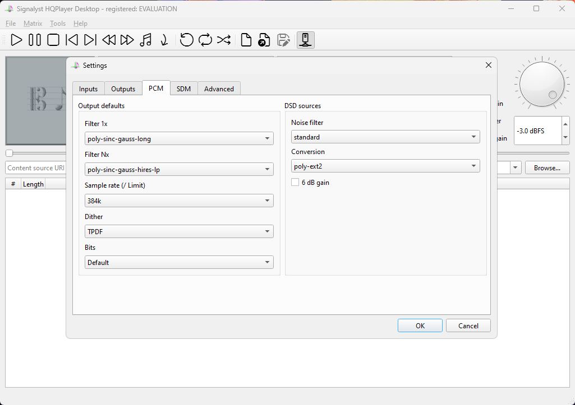The width and height of the screenshot is (575, 405).
Task: Switch to the SDM tab
Action: click(x=184, y=89)
